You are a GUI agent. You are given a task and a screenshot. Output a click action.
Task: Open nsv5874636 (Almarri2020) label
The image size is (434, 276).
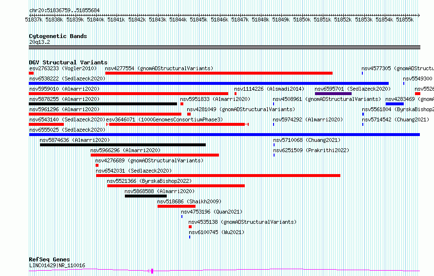click(75, 140)
